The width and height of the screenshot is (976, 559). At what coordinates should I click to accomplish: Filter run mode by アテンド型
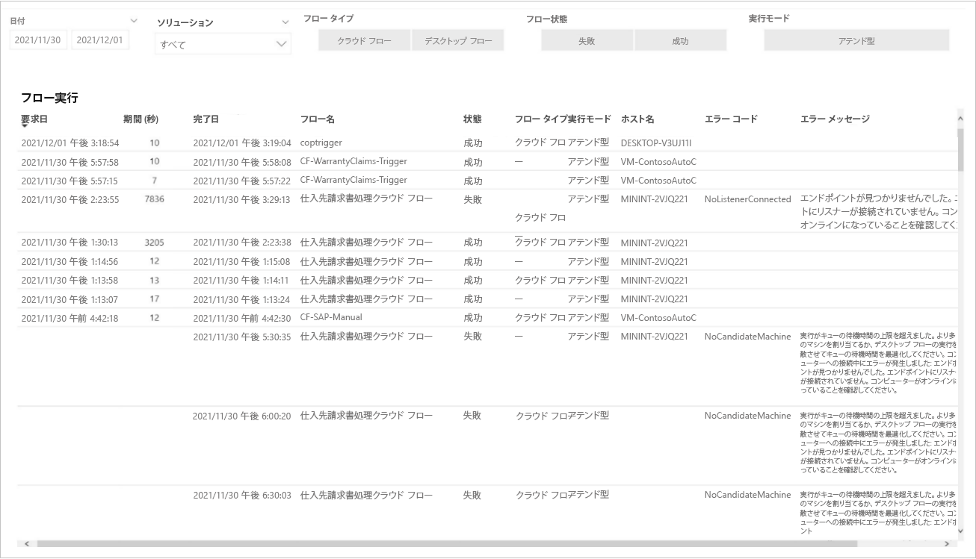coord(856,41)
